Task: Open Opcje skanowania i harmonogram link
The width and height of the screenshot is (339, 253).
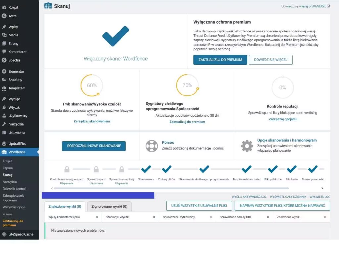Action: (287, 140)
